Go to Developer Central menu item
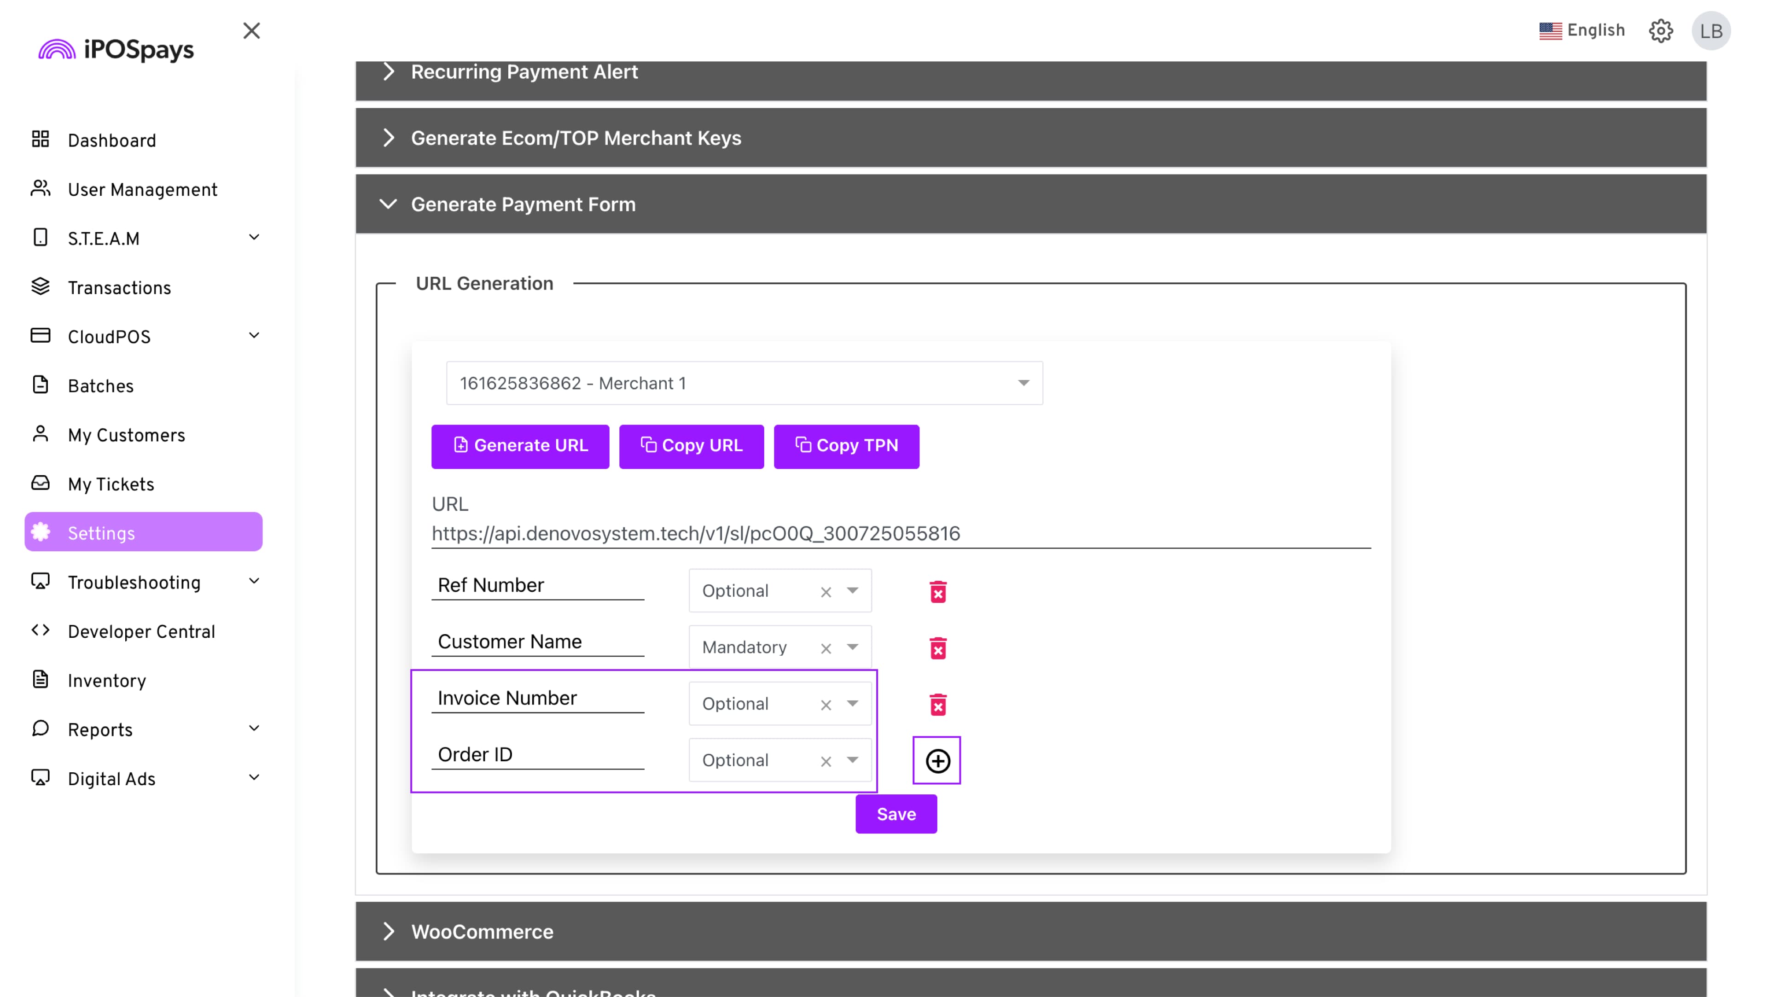The image size is (1768, 997). pos(141,632)
